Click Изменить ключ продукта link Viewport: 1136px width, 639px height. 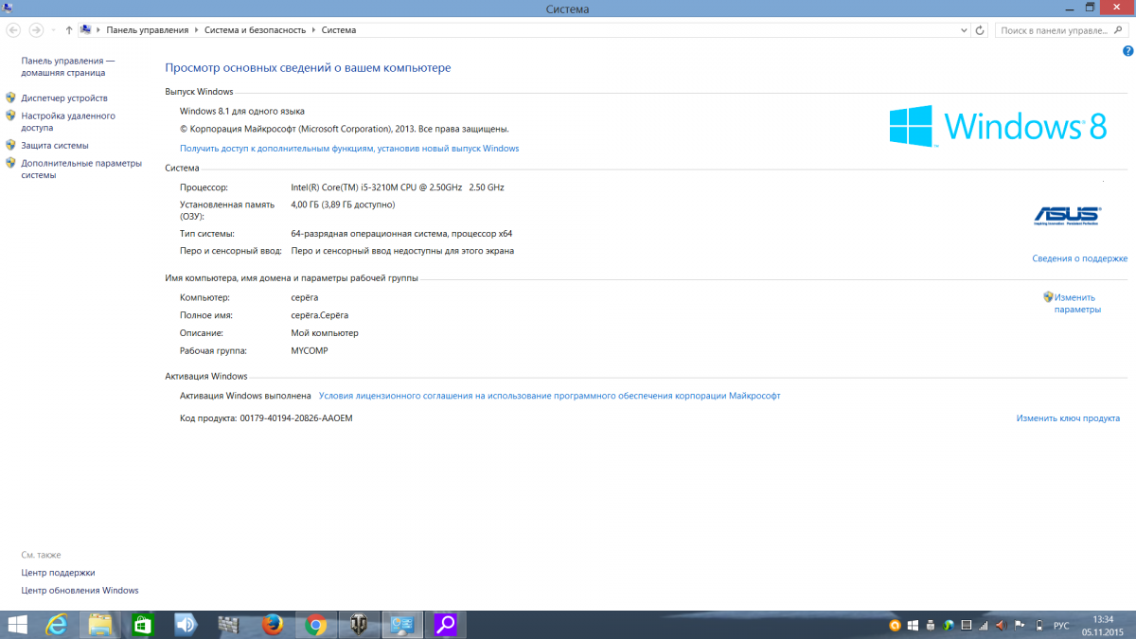[1068, 418]
